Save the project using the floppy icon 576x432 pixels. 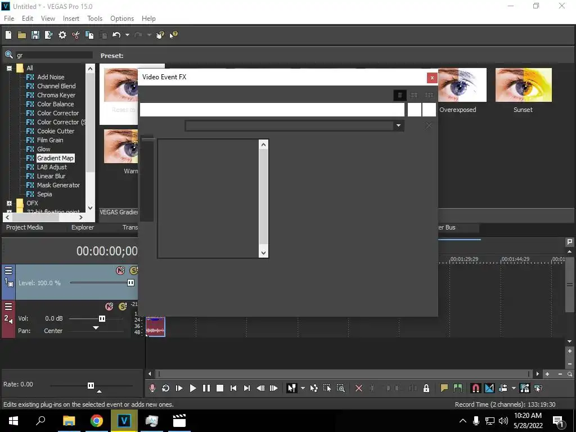pyautogui.click(x=35, y=35)
